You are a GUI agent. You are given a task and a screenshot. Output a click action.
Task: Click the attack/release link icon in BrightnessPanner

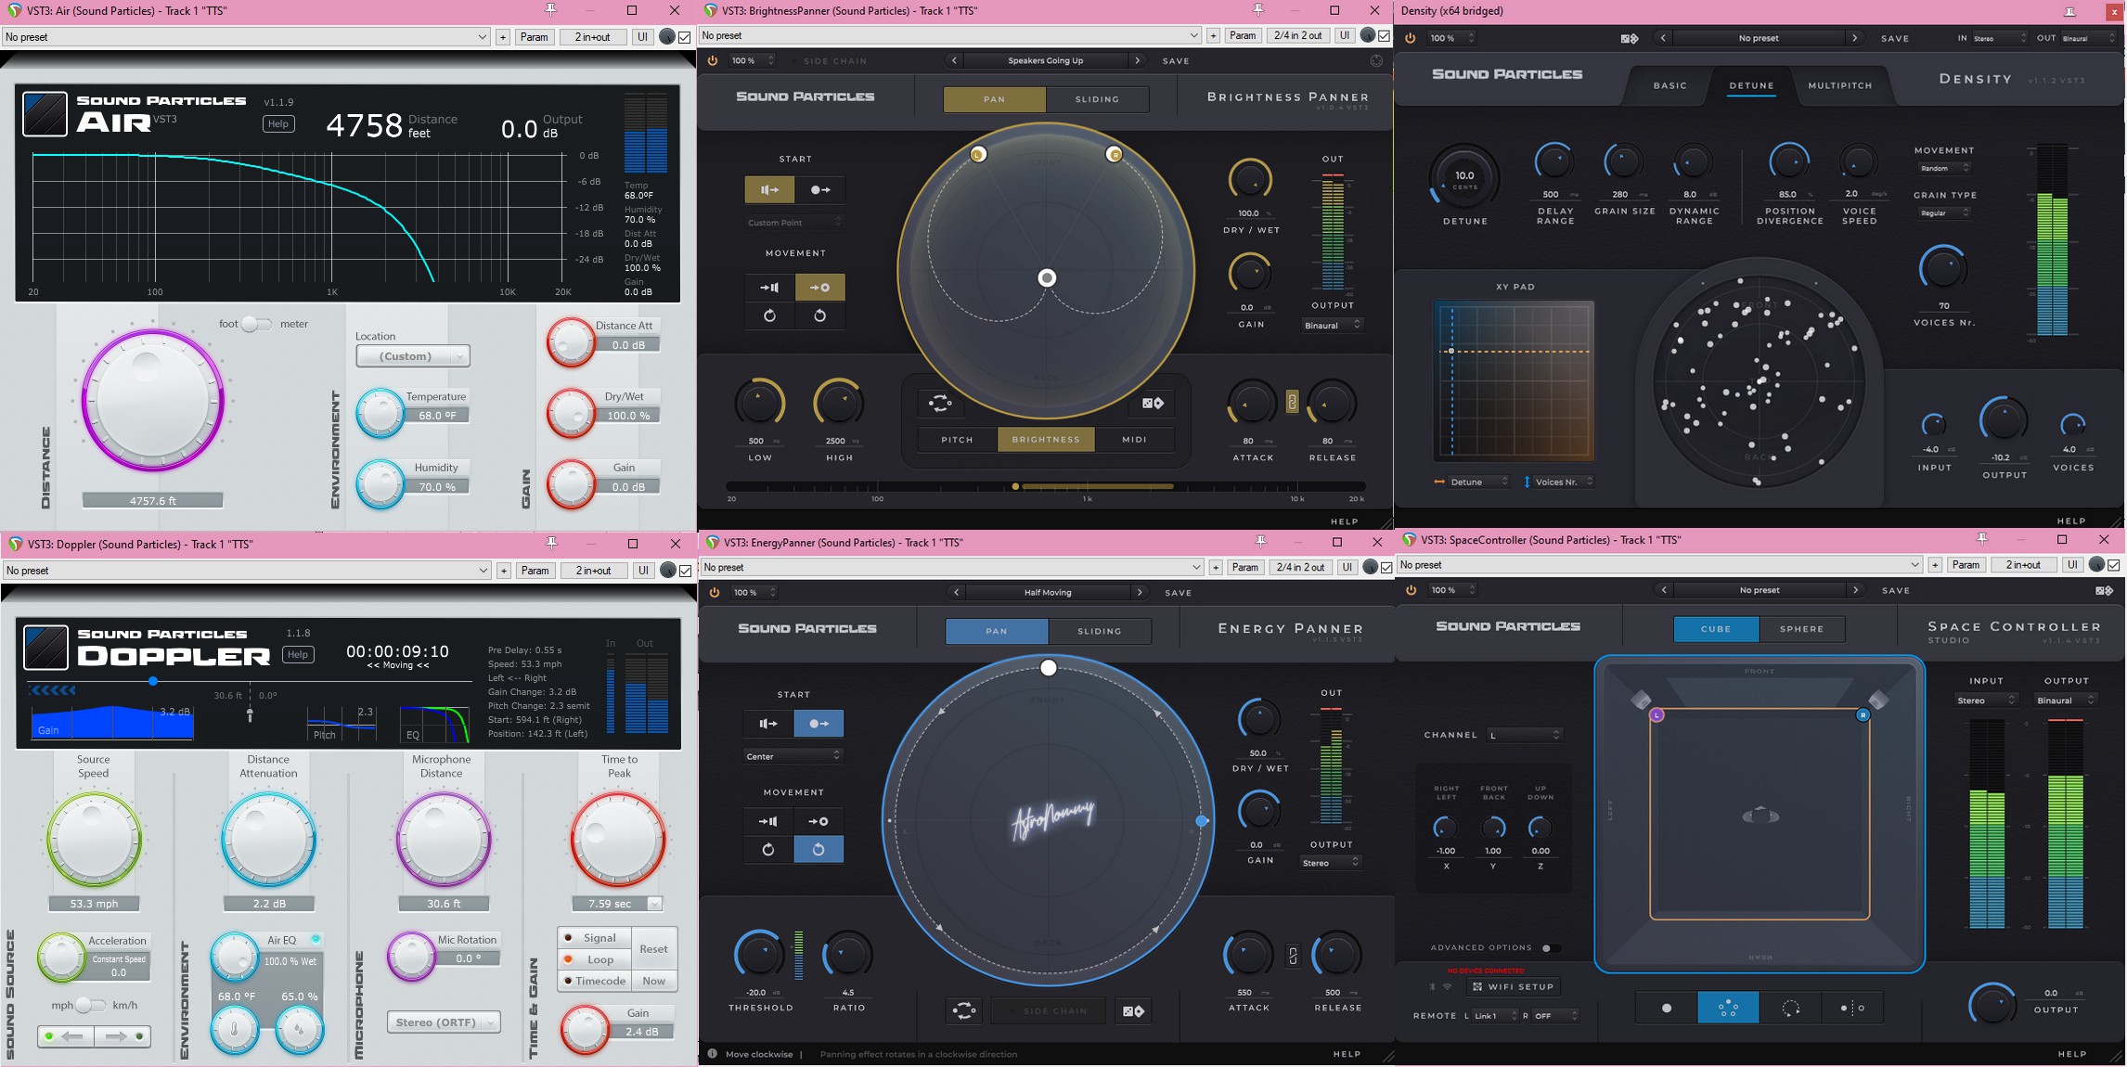coord(1292,403)
